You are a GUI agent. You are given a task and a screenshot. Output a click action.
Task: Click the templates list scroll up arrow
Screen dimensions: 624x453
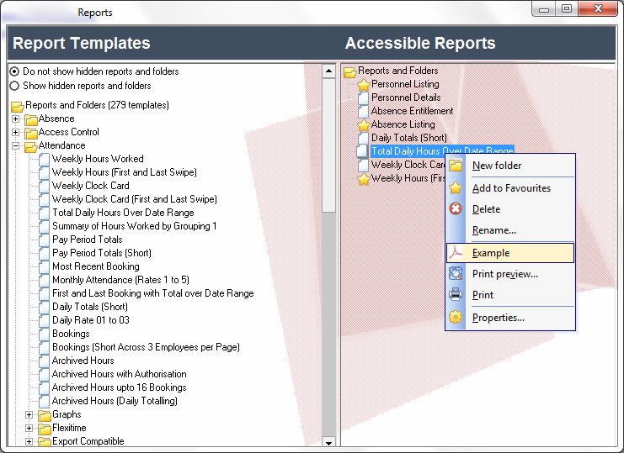328,72
